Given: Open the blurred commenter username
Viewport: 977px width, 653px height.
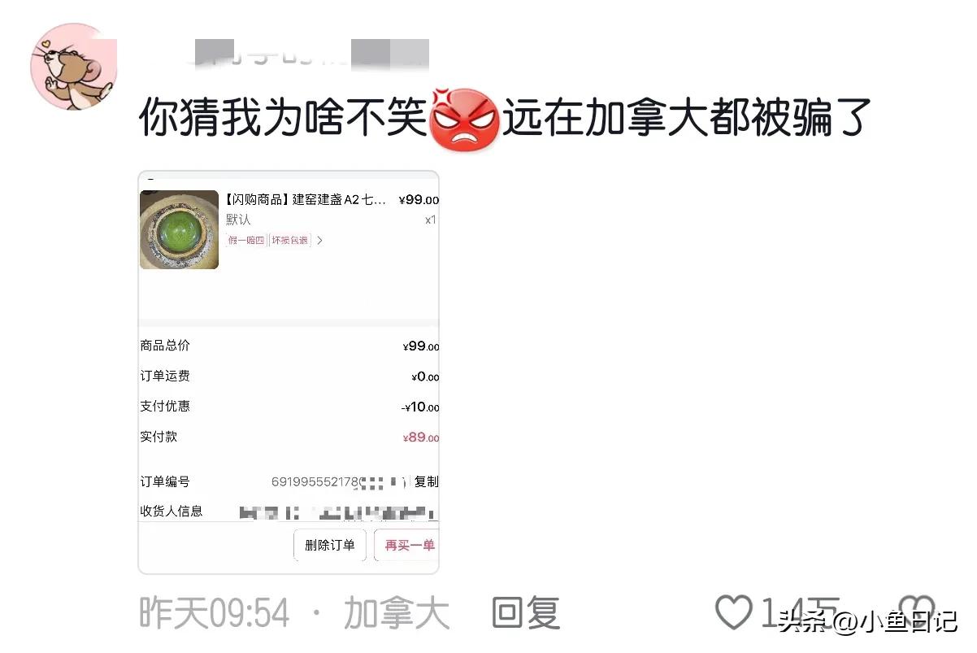Looking at the screenshot, I should (307, 53).
